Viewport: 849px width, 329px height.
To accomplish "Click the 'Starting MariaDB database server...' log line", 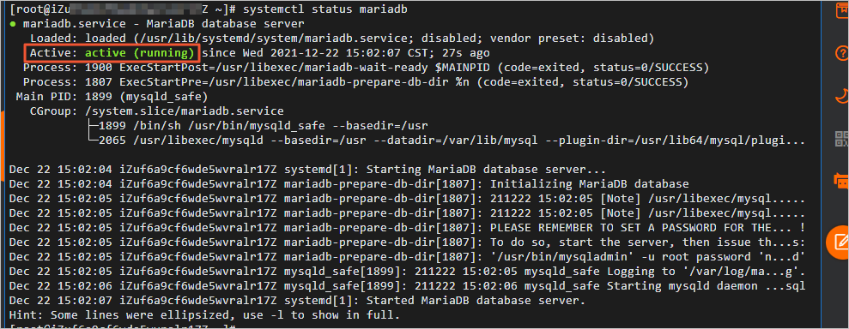I will pyautogui.click(x=307, y=170).
